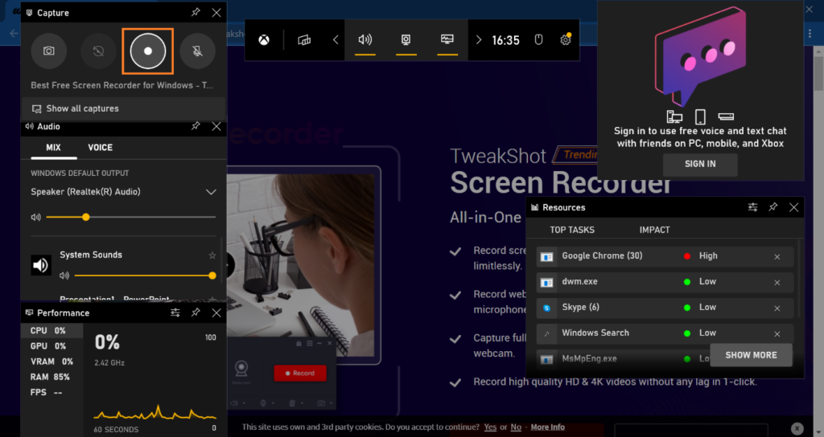The width and height of the screenshot is (824, 437).
Task: Click the right chevron in Game Bar
Action: (x=478, y=40)
